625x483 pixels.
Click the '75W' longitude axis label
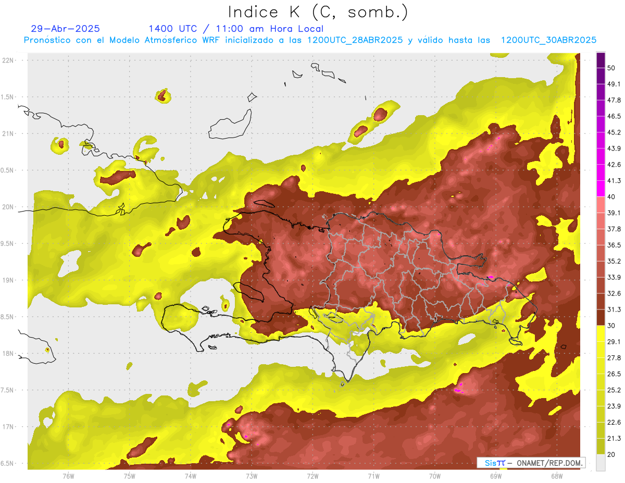tap(129, 476)
